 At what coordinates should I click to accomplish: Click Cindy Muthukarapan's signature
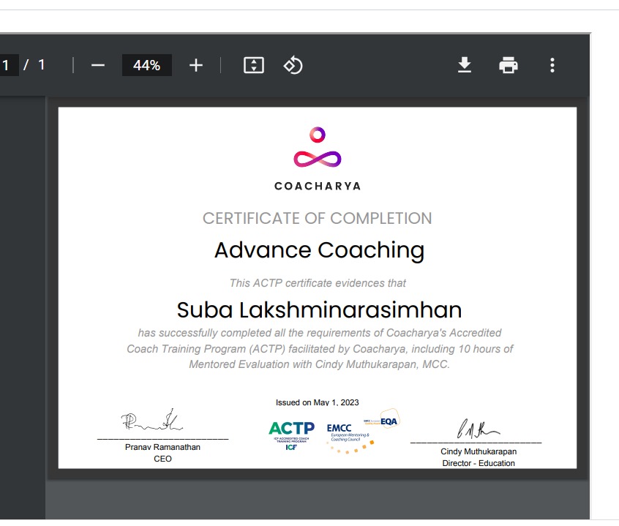pyautogui.click(x=479, y=427)
